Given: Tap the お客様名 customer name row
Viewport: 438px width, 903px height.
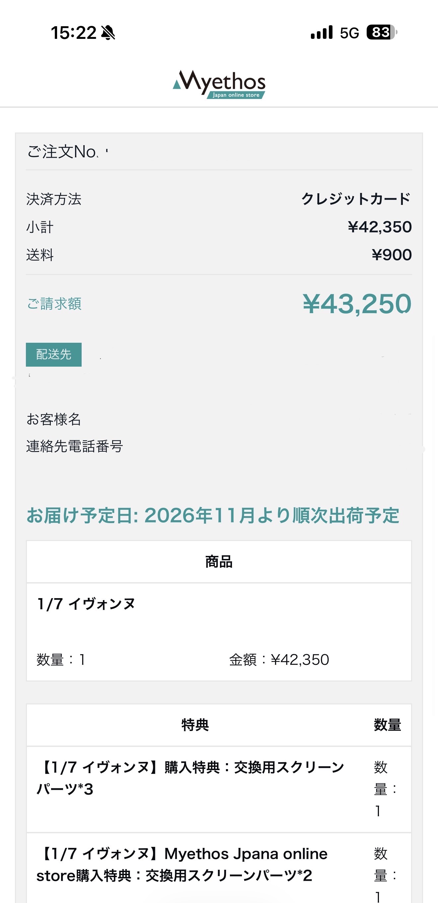Looking at the screenshot, I should tap(53, 419).
